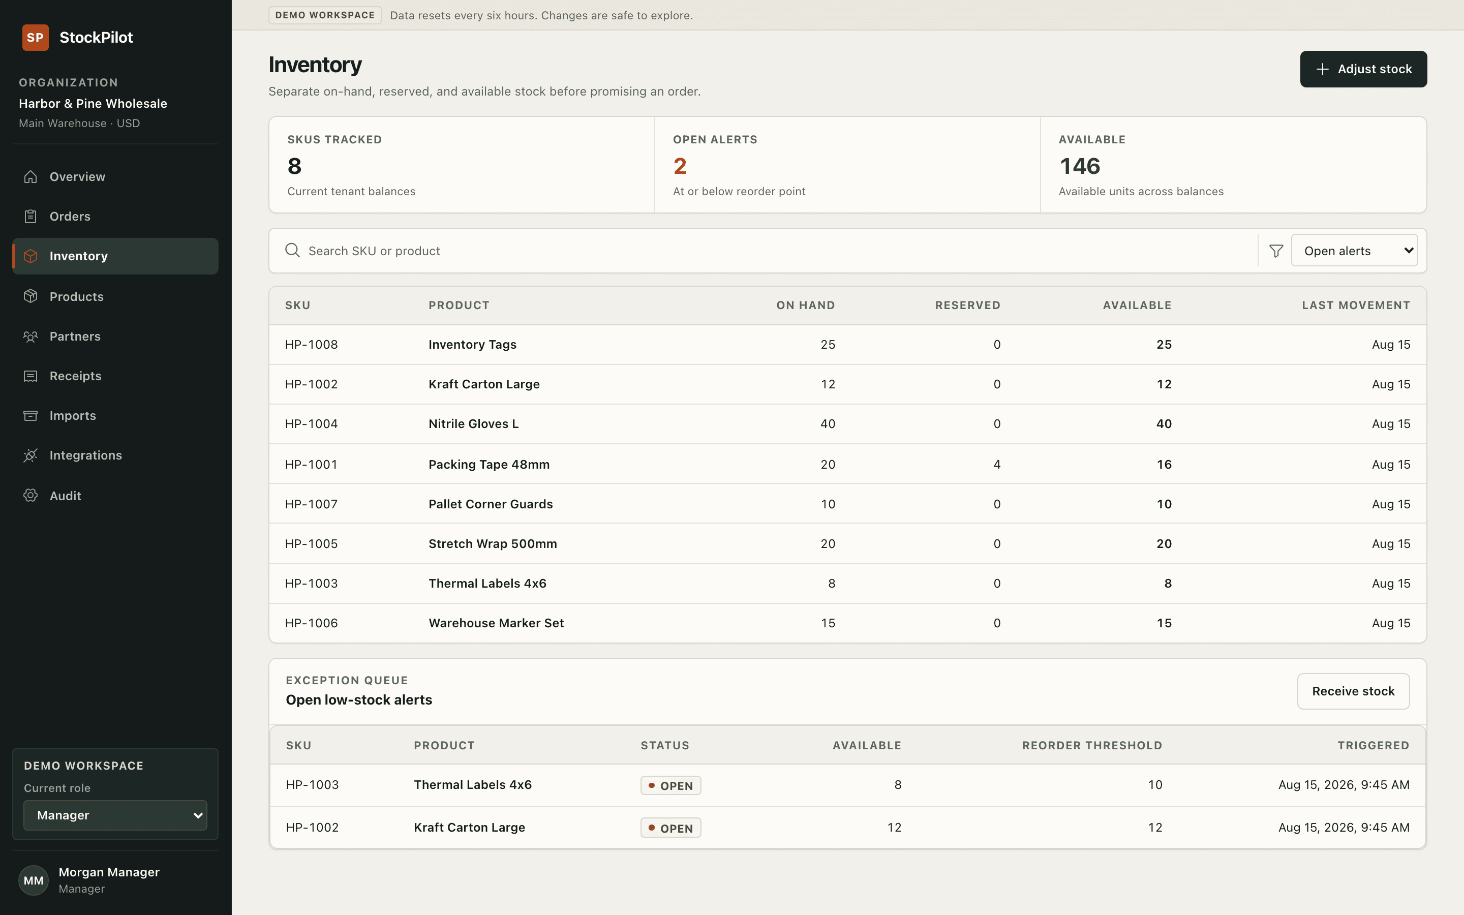Click the magnifier search icon
The height and width of the screenshot is (915, 1464).
292,251
